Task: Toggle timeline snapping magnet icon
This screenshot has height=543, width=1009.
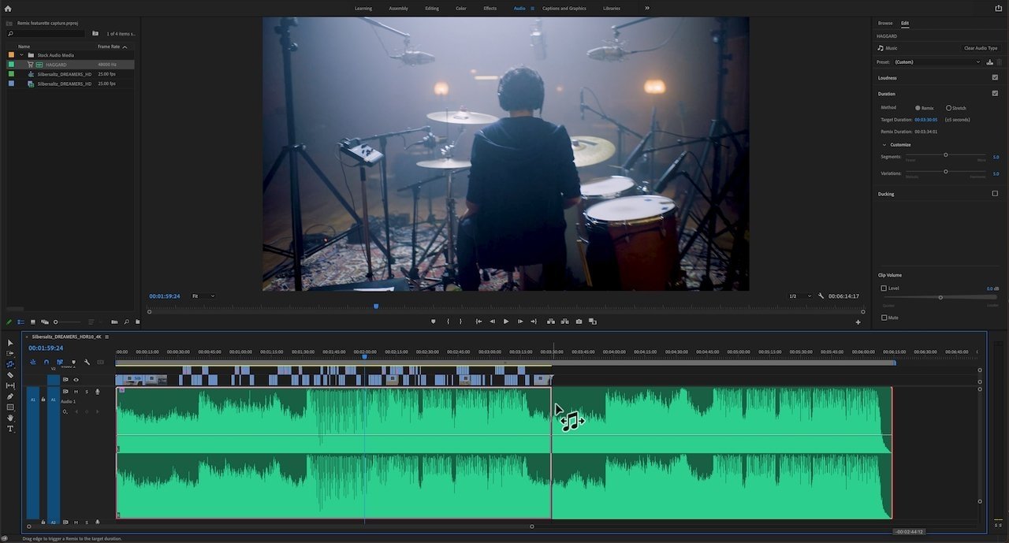Action: [x=46, y=363]
